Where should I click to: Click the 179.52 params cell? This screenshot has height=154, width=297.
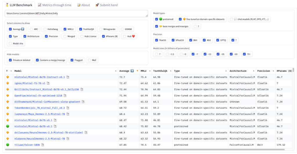[281, 145]
